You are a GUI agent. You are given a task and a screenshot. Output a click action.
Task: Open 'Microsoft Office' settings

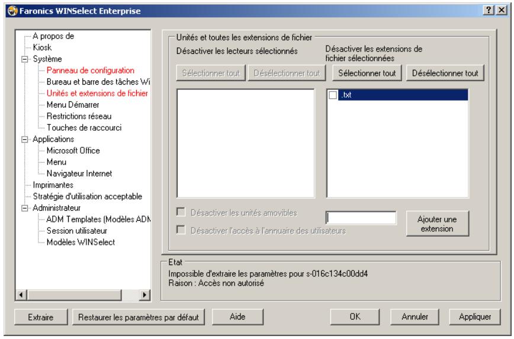[x=73, y=151]
